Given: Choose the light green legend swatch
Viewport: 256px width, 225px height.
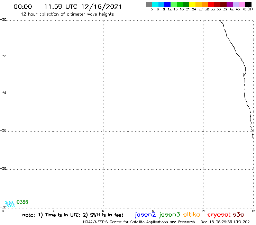Looking at the screenshot, I should coord(174,4).
